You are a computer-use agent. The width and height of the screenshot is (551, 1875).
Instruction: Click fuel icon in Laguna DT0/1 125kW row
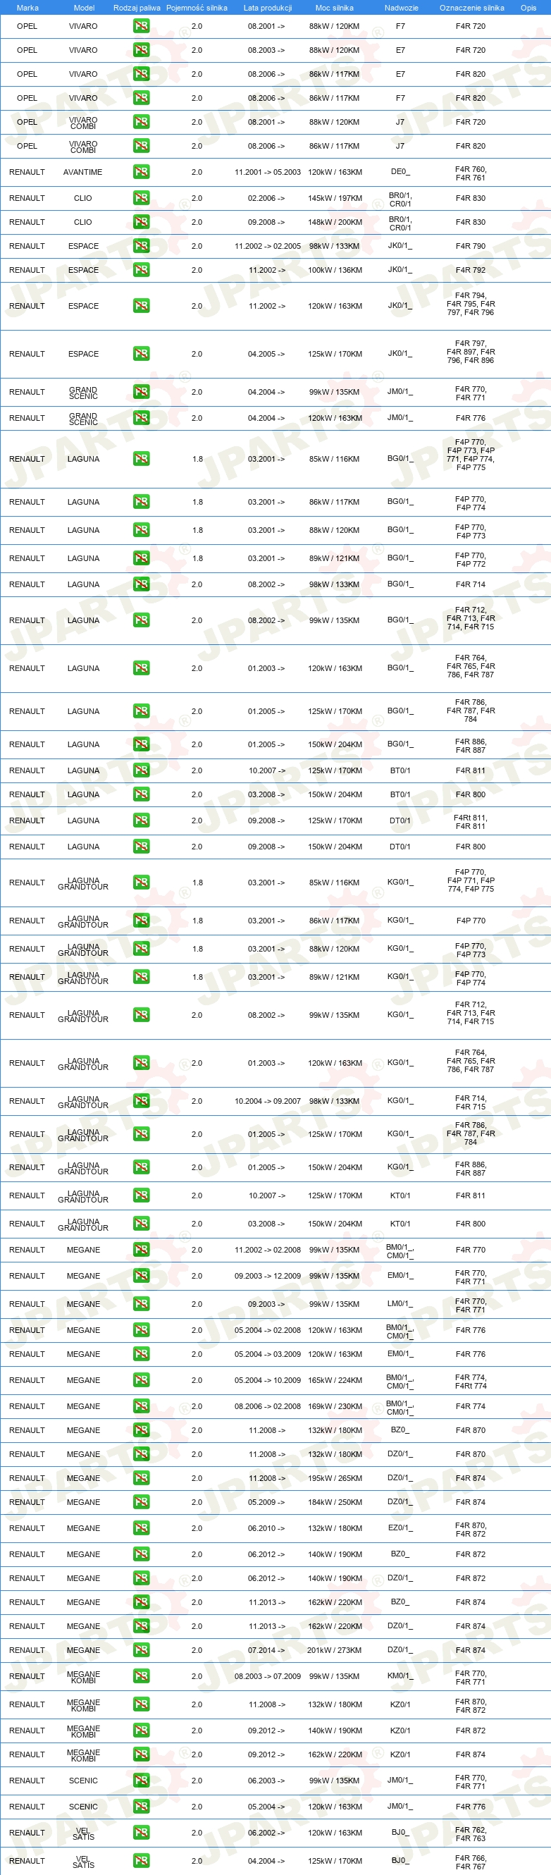point(141,820)
